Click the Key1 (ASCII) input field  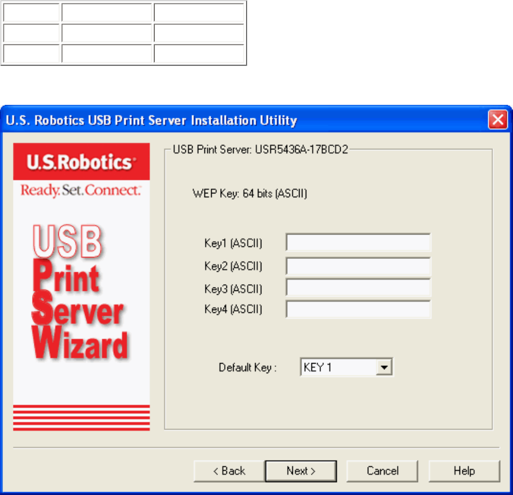coord(358,242)
